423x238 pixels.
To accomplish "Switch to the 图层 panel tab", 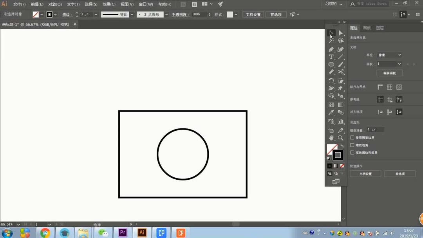I will 379,28.
